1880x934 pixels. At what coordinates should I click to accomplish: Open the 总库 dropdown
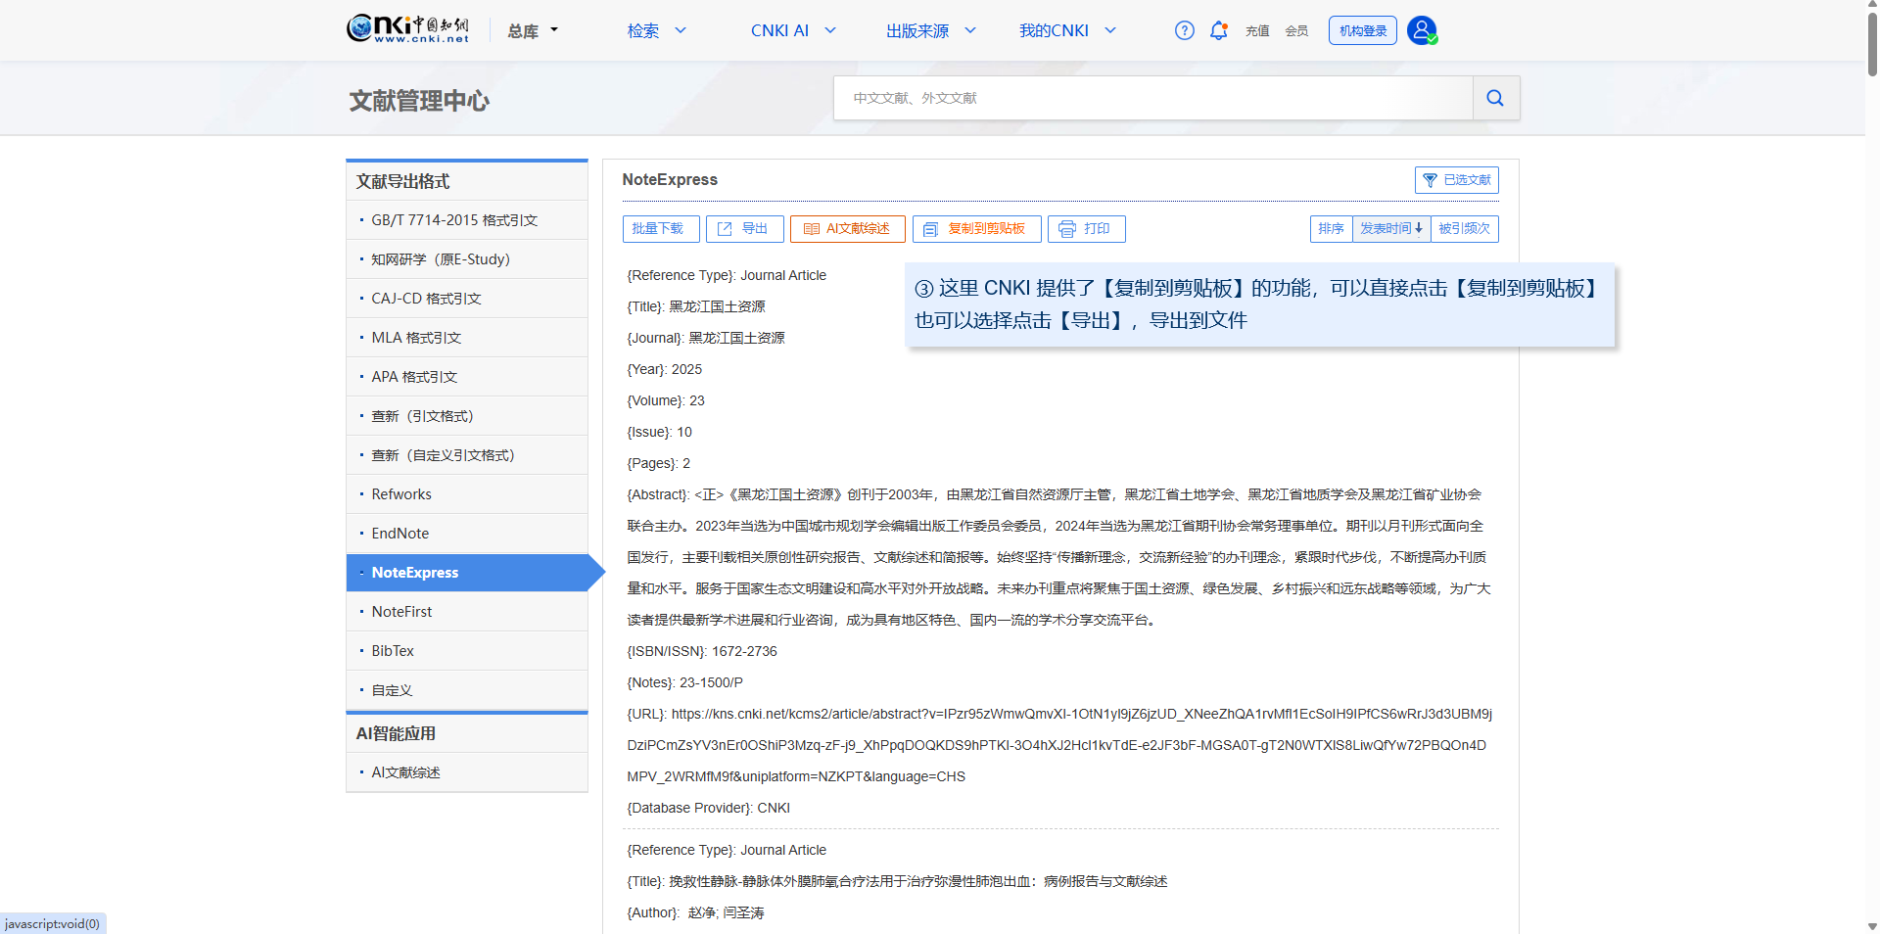[x=533, y=30]
